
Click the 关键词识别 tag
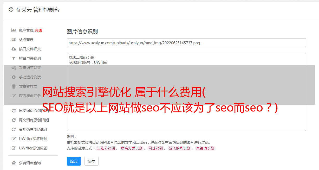click(205, 148)
